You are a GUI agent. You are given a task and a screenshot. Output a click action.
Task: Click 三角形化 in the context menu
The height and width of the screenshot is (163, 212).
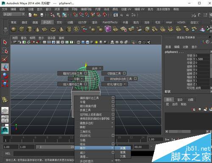[95, 132]
